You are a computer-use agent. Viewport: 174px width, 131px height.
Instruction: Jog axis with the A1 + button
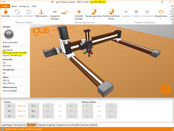[34, 106]
